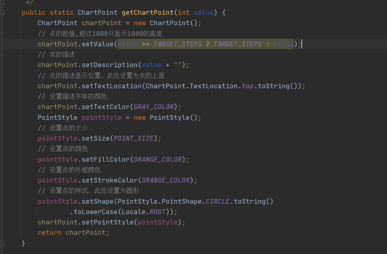Click ORANGE_COLOR inside setFillColor
The image size is (387, 254).
click(x=157, y=160)
